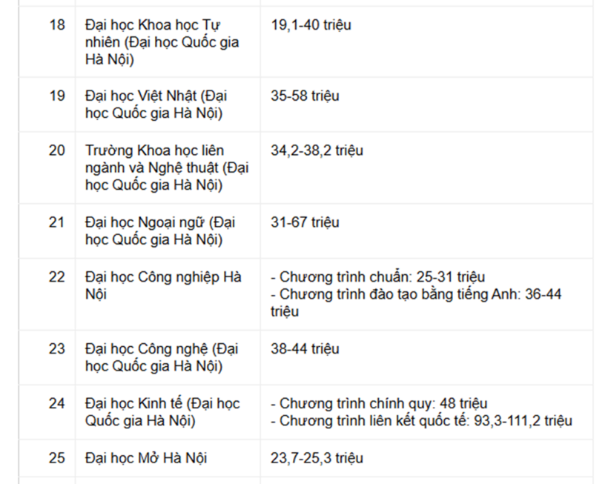Select the Đại học Kinh tế name cell
The height and width of the screenshot is (484, 608).
point(162,412)
